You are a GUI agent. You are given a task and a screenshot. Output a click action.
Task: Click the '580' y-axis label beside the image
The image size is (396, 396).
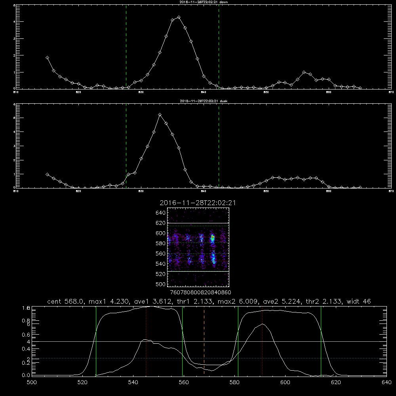[160, 243]
